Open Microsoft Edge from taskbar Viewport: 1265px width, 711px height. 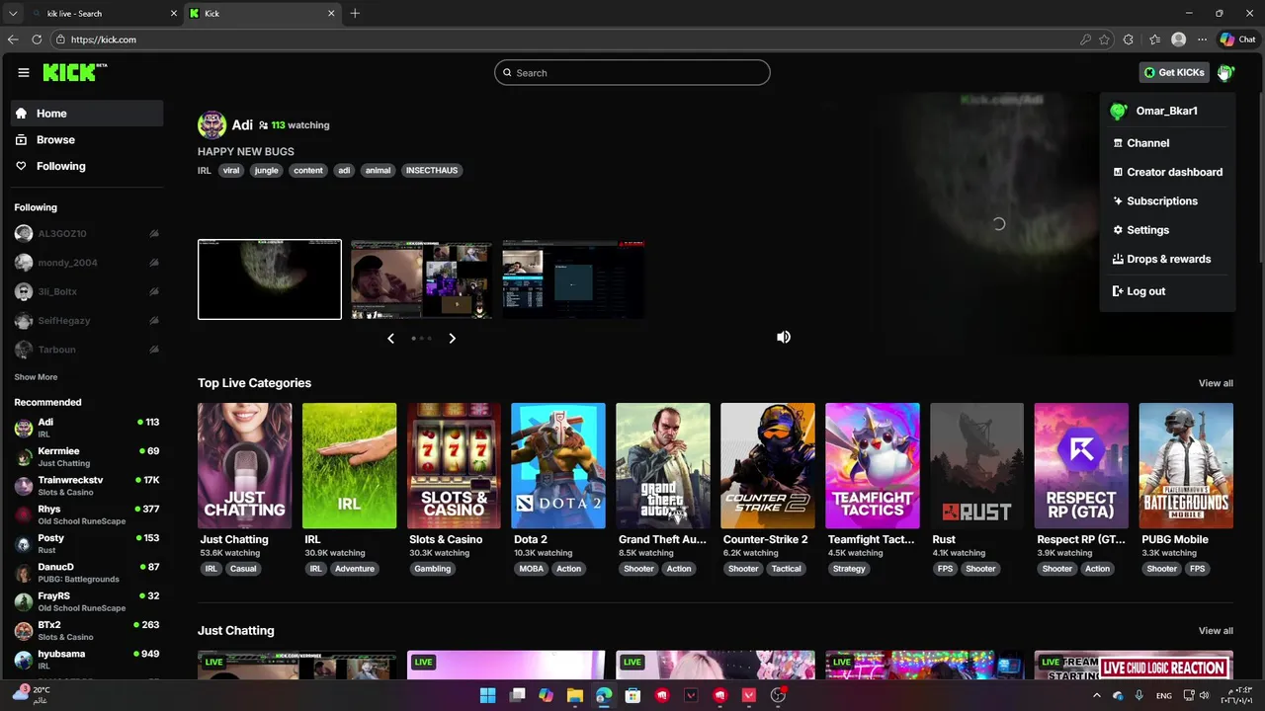604,695
